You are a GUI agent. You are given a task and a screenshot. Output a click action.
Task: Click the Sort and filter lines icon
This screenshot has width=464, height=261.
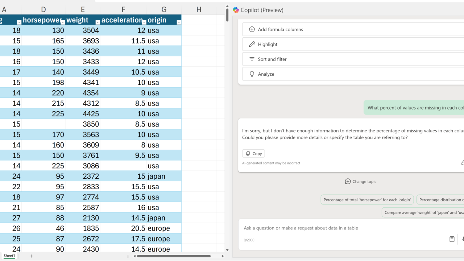tap(252, 59)
